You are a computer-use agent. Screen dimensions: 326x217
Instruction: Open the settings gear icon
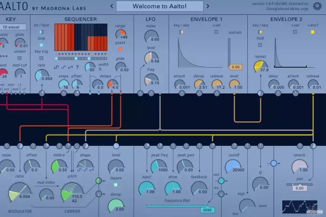(x=318, y=6)
